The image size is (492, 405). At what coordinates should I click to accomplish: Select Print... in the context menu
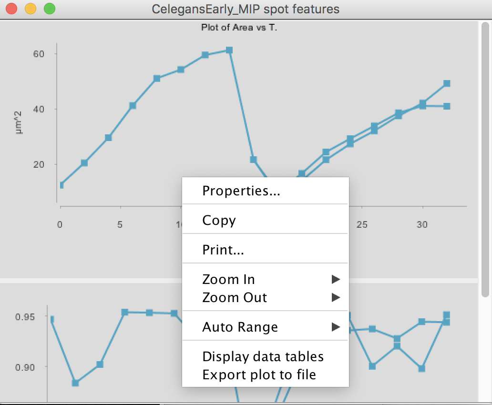click(266, 250)
